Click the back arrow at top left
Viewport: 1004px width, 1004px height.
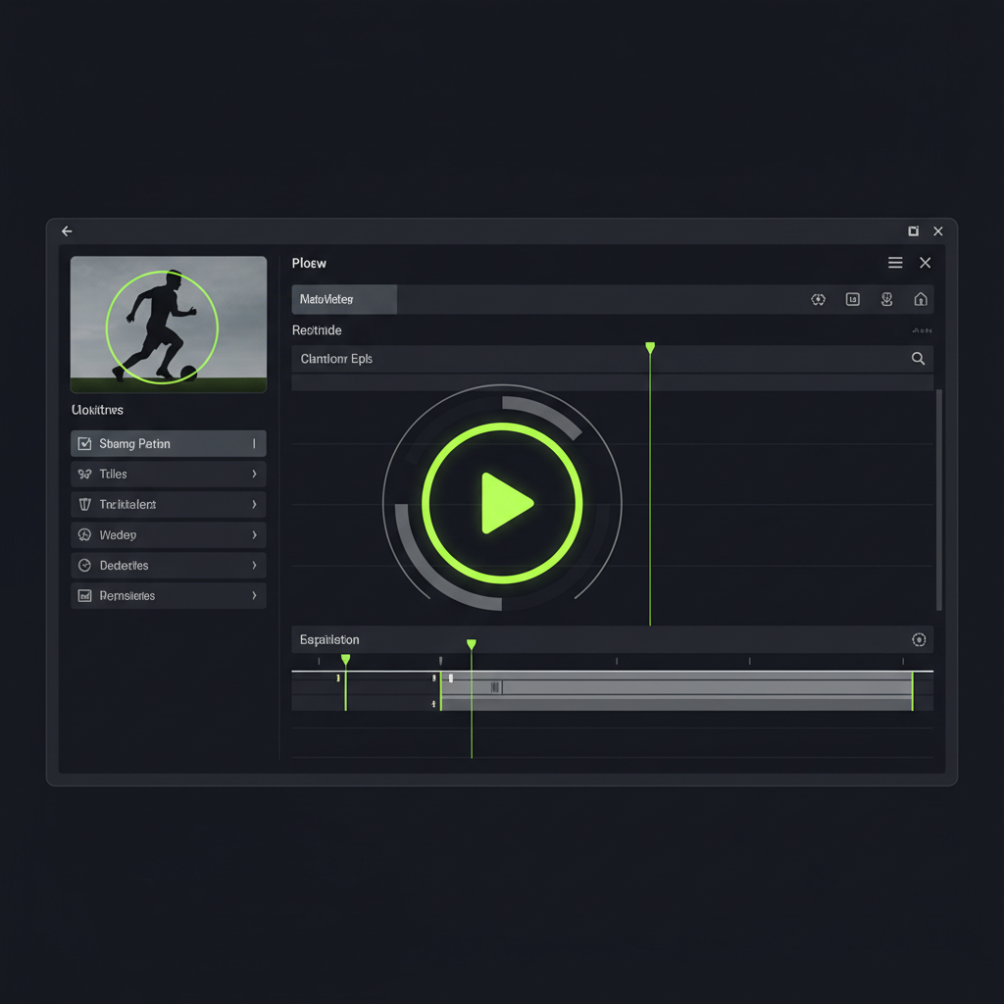(x=67, y=231)
